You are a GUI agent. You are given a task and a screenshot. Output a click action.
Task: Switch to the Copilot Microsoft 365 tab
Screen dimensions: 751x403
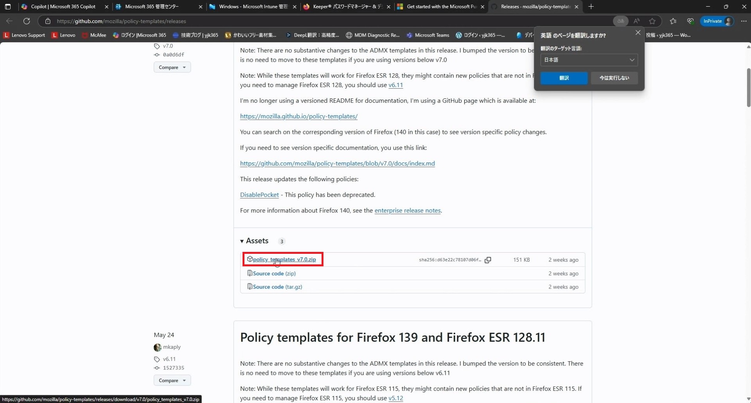pyautogui.click(x=63, y=7)
